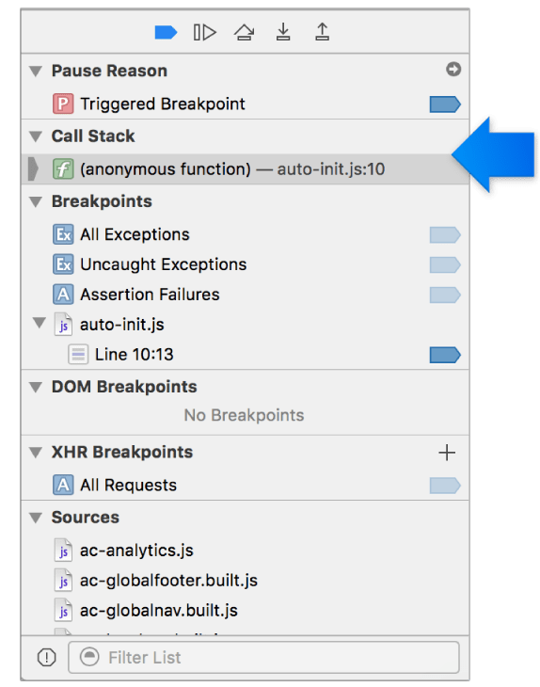The image size is (540, 687).
Task: Click the step out icon
Action: tap(322, 32)
